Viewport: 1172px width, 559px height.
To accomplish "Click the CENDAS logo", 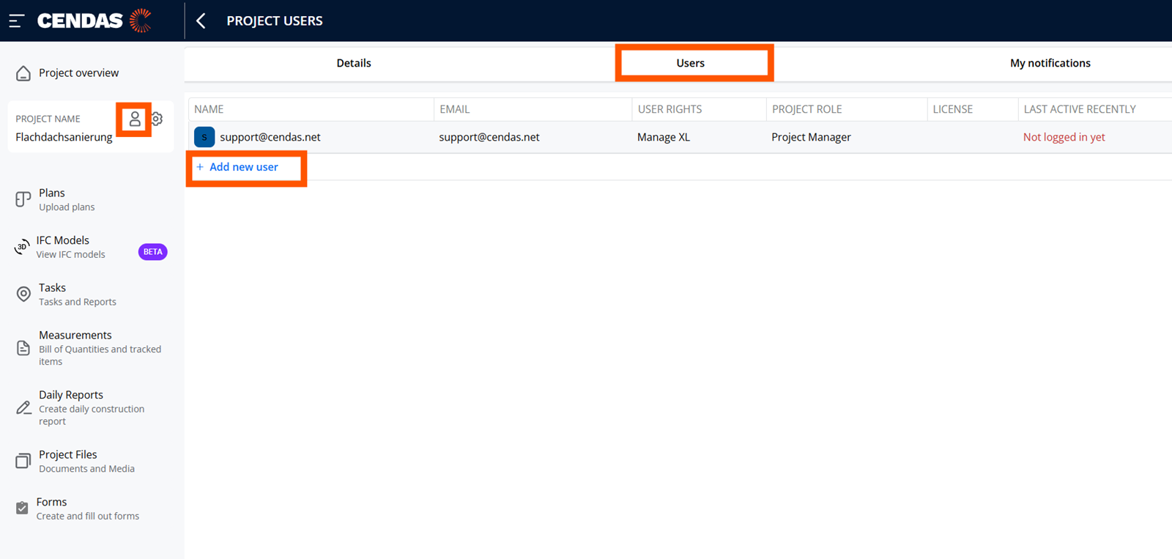I will pos(94,21).
